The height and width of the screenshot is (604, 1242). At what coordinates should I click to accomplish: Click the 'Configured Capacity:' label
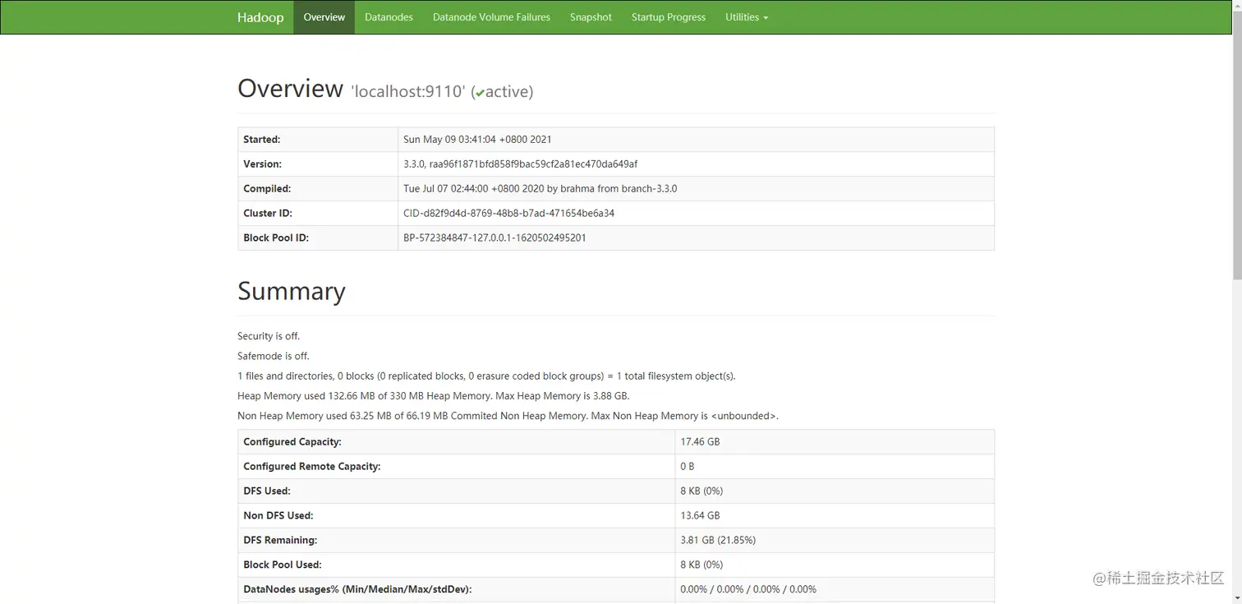point(292,442)
